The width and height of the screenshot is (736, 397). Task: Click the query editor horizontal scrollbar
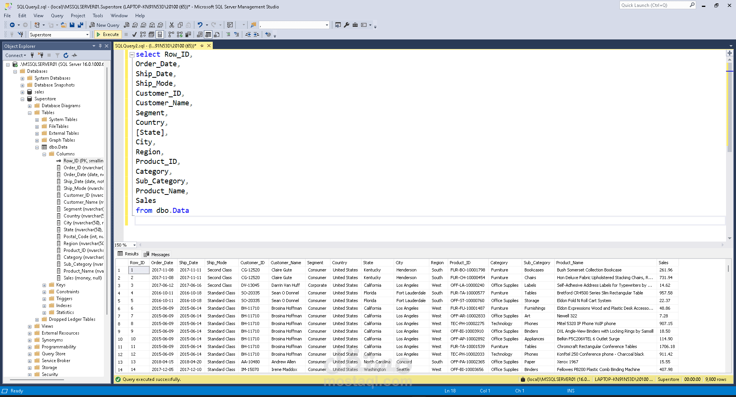[431, 245]
